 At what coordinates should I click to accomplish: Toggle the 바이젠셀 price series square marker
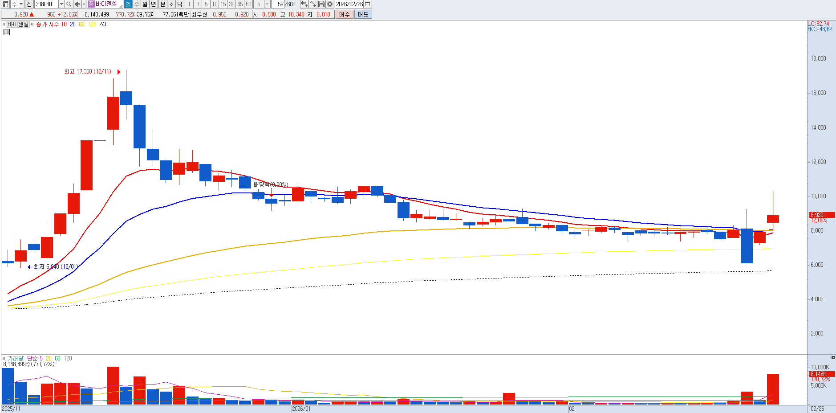coord(4,25)
